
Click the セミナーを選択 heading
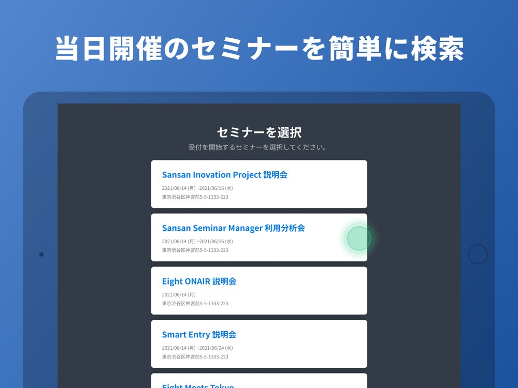coord(259,132)
